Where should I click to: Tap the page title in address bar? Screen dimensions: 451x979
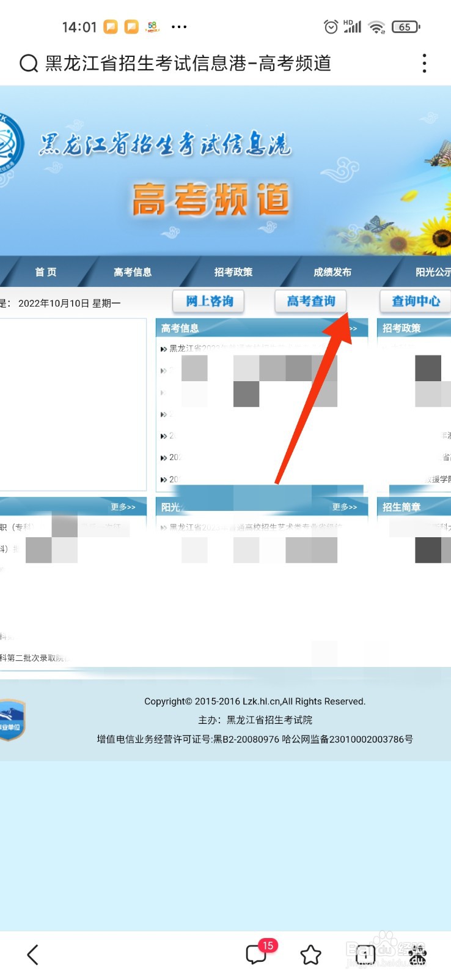pyautogui.click(x=188, y=63)
